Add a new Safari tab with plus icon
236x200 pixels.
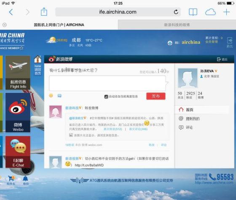(226, 12)
